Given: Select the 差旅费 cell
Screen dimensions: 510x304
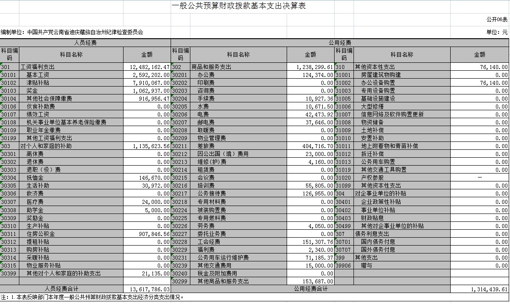Looking at the screenshot, I should click(x=238, y=146).
